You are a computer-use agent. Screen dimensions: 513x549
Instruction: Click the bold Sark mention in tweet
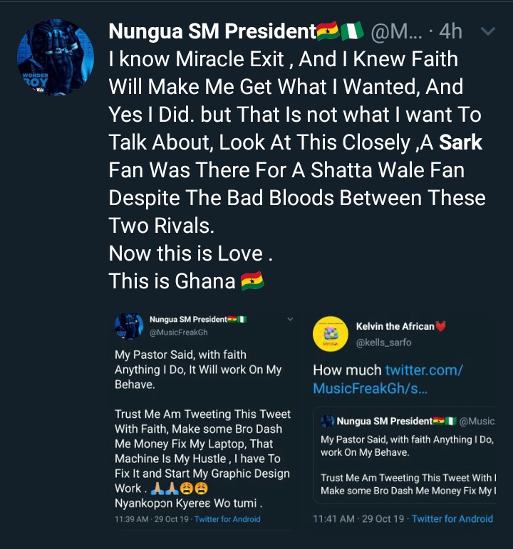pyautogui.click(x=460, y=142)
